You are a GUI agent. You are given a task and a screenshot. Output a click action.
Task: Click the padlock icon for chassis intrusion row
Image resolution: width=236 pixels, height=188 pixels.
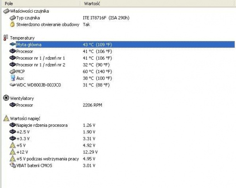pos(12,25)
